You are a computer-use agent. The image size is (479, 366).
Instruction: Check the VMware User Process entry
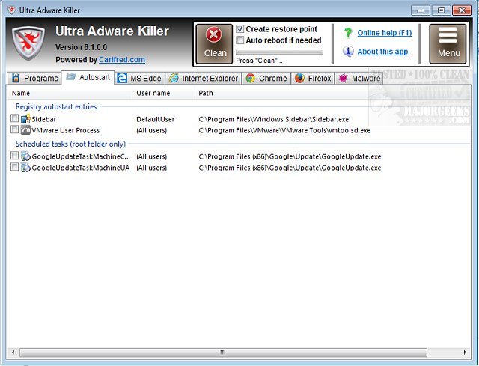pyautogui.click(x=14, y=129)
